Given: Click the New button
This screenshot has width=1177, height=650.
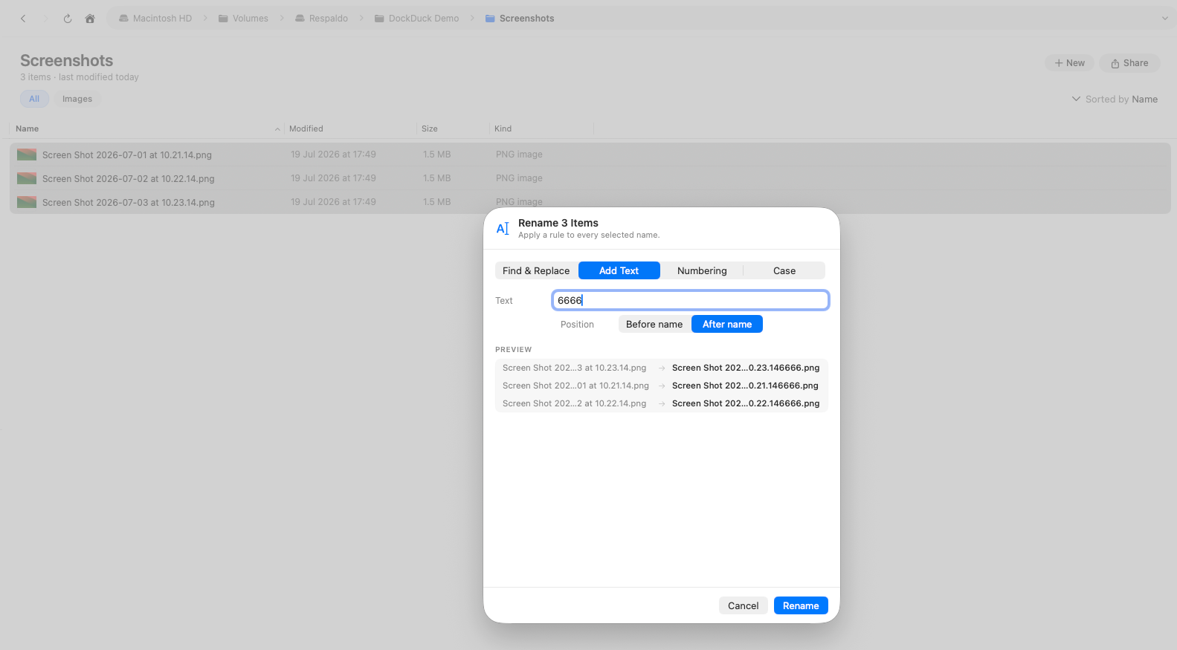Looking at the screenshot, I should tap(1069, 63).
